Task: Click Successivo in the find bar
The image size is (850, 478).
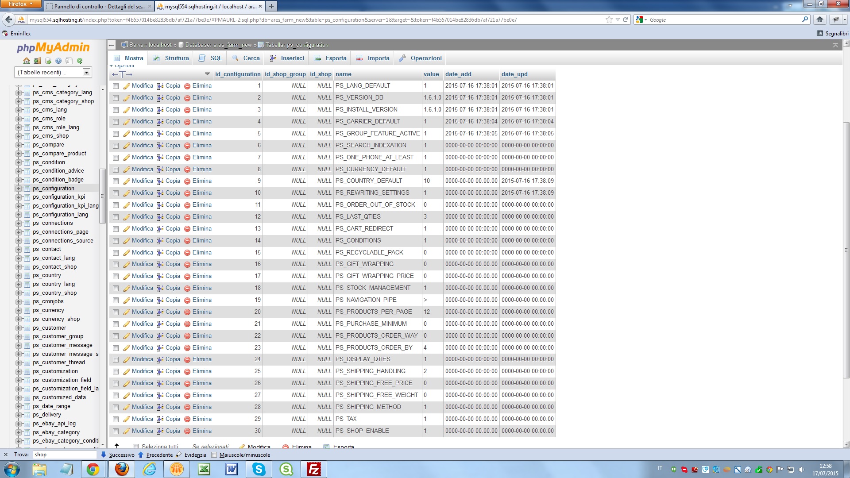Action: (118, 455)
